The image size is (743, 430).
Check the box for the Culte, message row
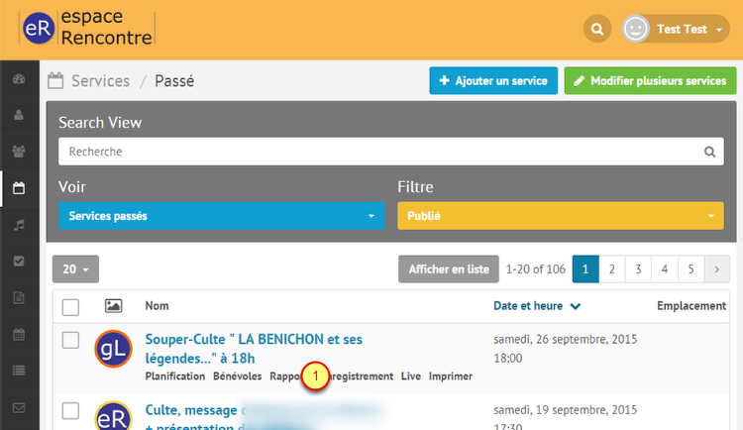click(x=70, y=410)
